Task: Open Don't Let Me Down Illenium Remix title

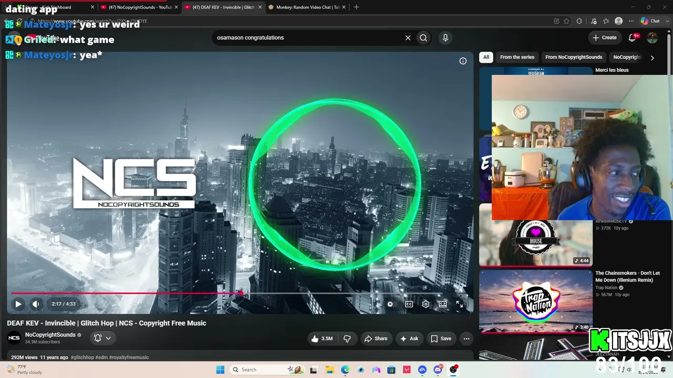Action: [627, 277]
